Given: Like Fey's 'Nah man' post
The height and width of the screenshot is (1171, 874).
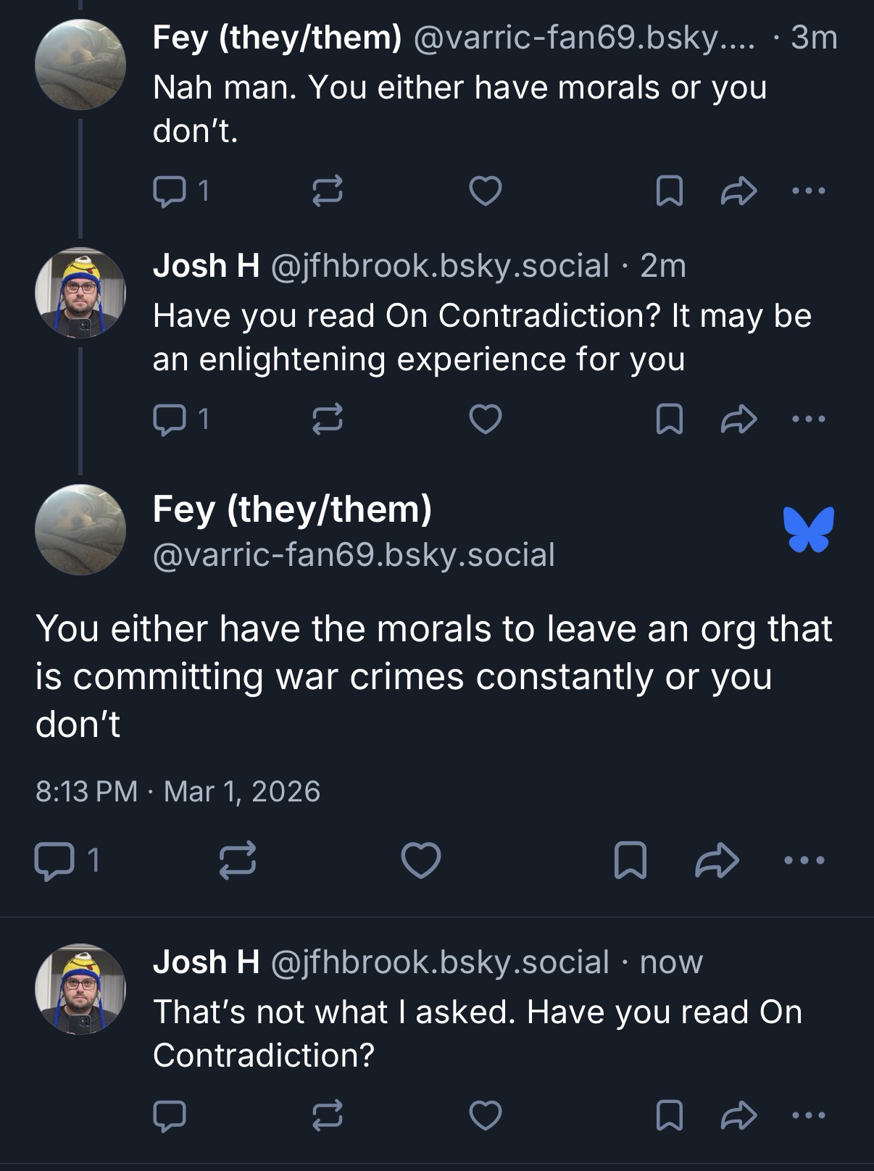Looking at the screenshot, I should [485, 191].
